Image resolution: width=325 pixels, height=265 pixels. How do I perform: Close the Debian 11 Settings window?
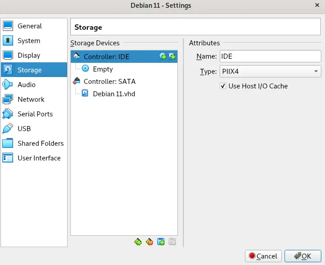[x=317, y=5]
